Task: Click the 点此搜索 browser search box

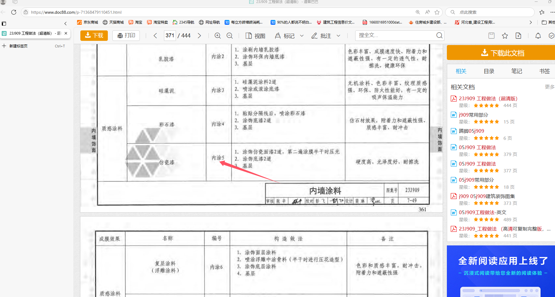Action: click(490, 12)
